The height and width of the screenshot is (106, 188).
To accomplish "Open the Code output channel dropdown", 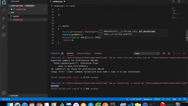I will tap(147, 53).
